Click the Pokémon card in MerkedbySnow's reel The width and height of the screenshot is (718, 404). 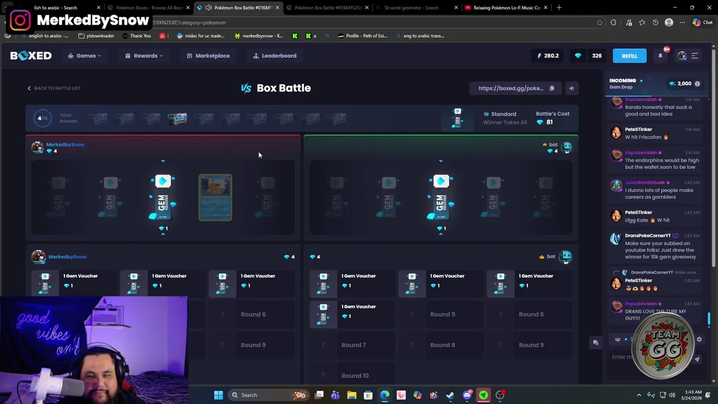point(215,198)
